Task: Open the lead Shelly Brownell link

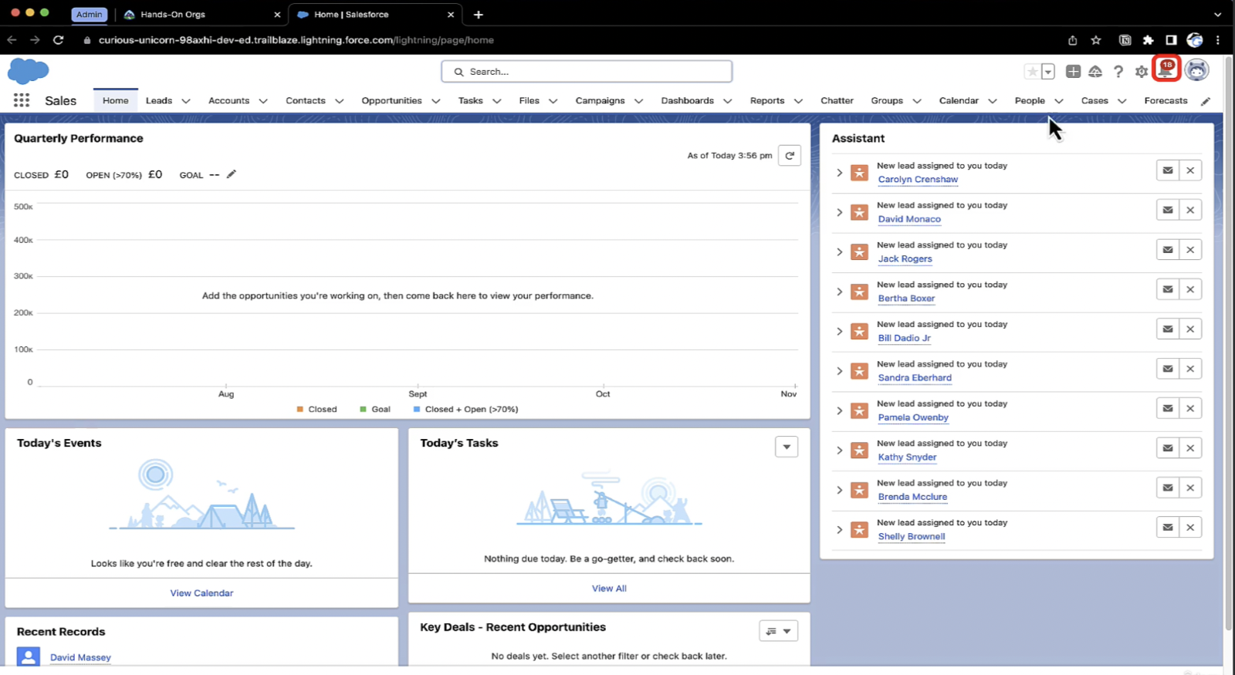Action: coord(912,536)
